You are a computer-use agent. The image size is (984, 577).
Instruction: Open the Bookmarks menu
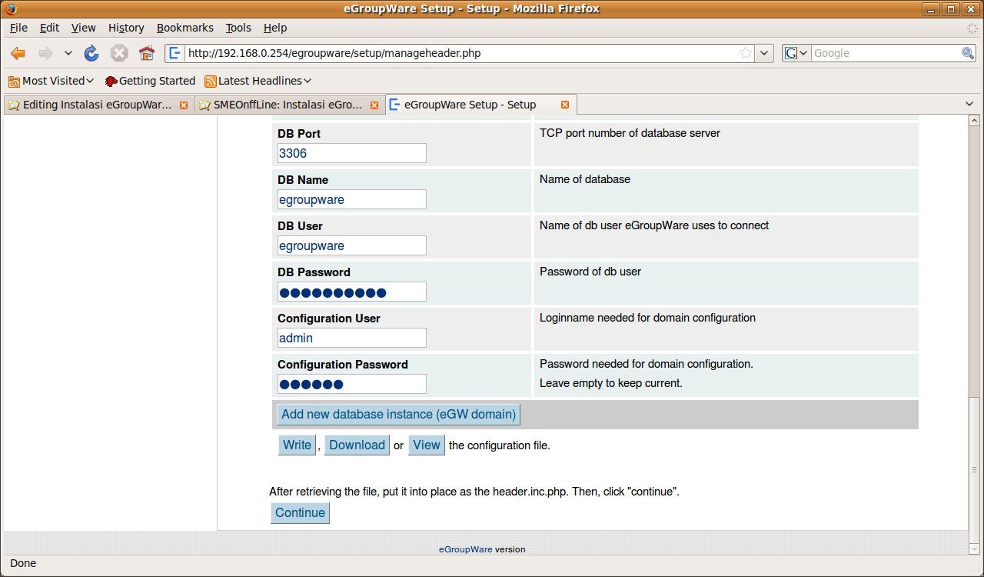[184, 28]
